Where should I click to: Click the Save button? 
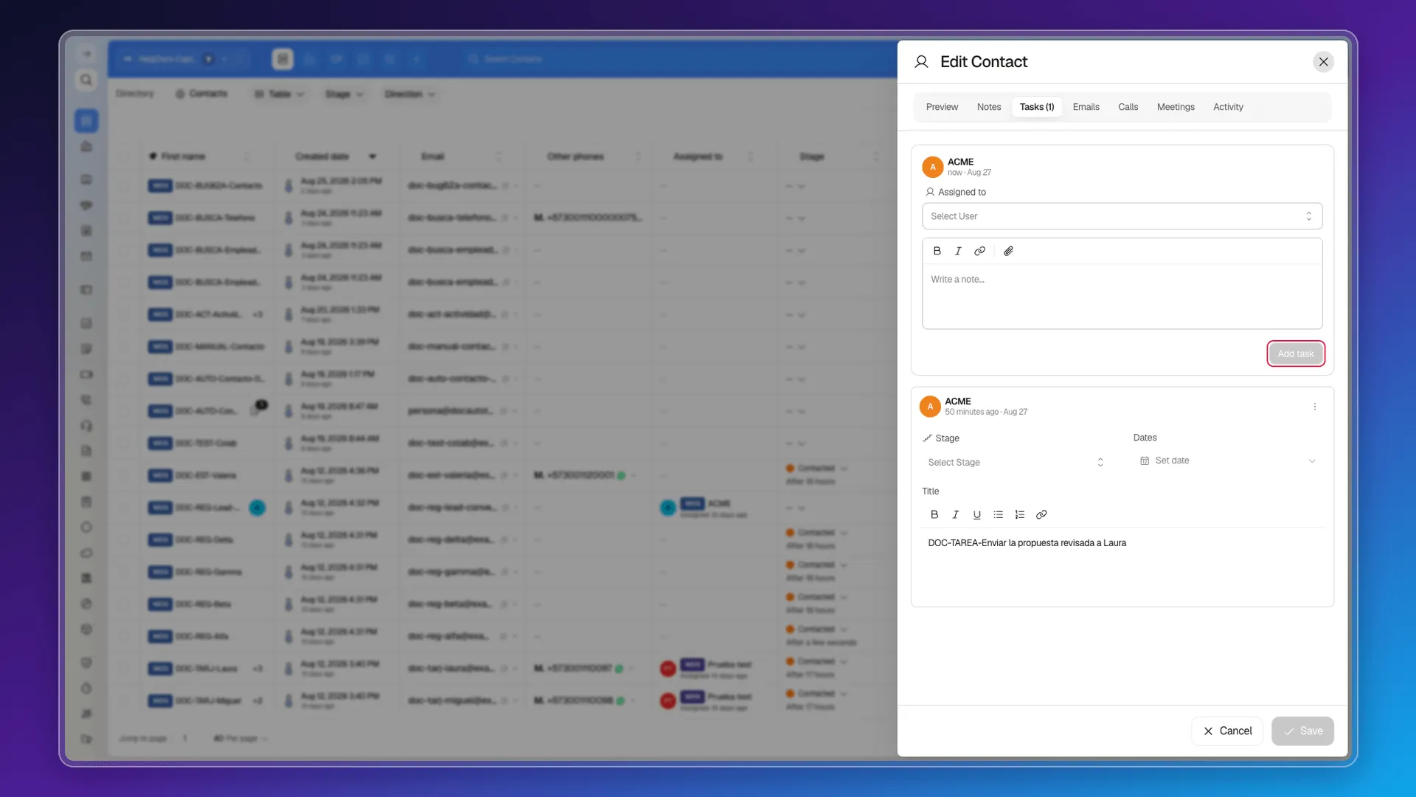click(1302, 731)
